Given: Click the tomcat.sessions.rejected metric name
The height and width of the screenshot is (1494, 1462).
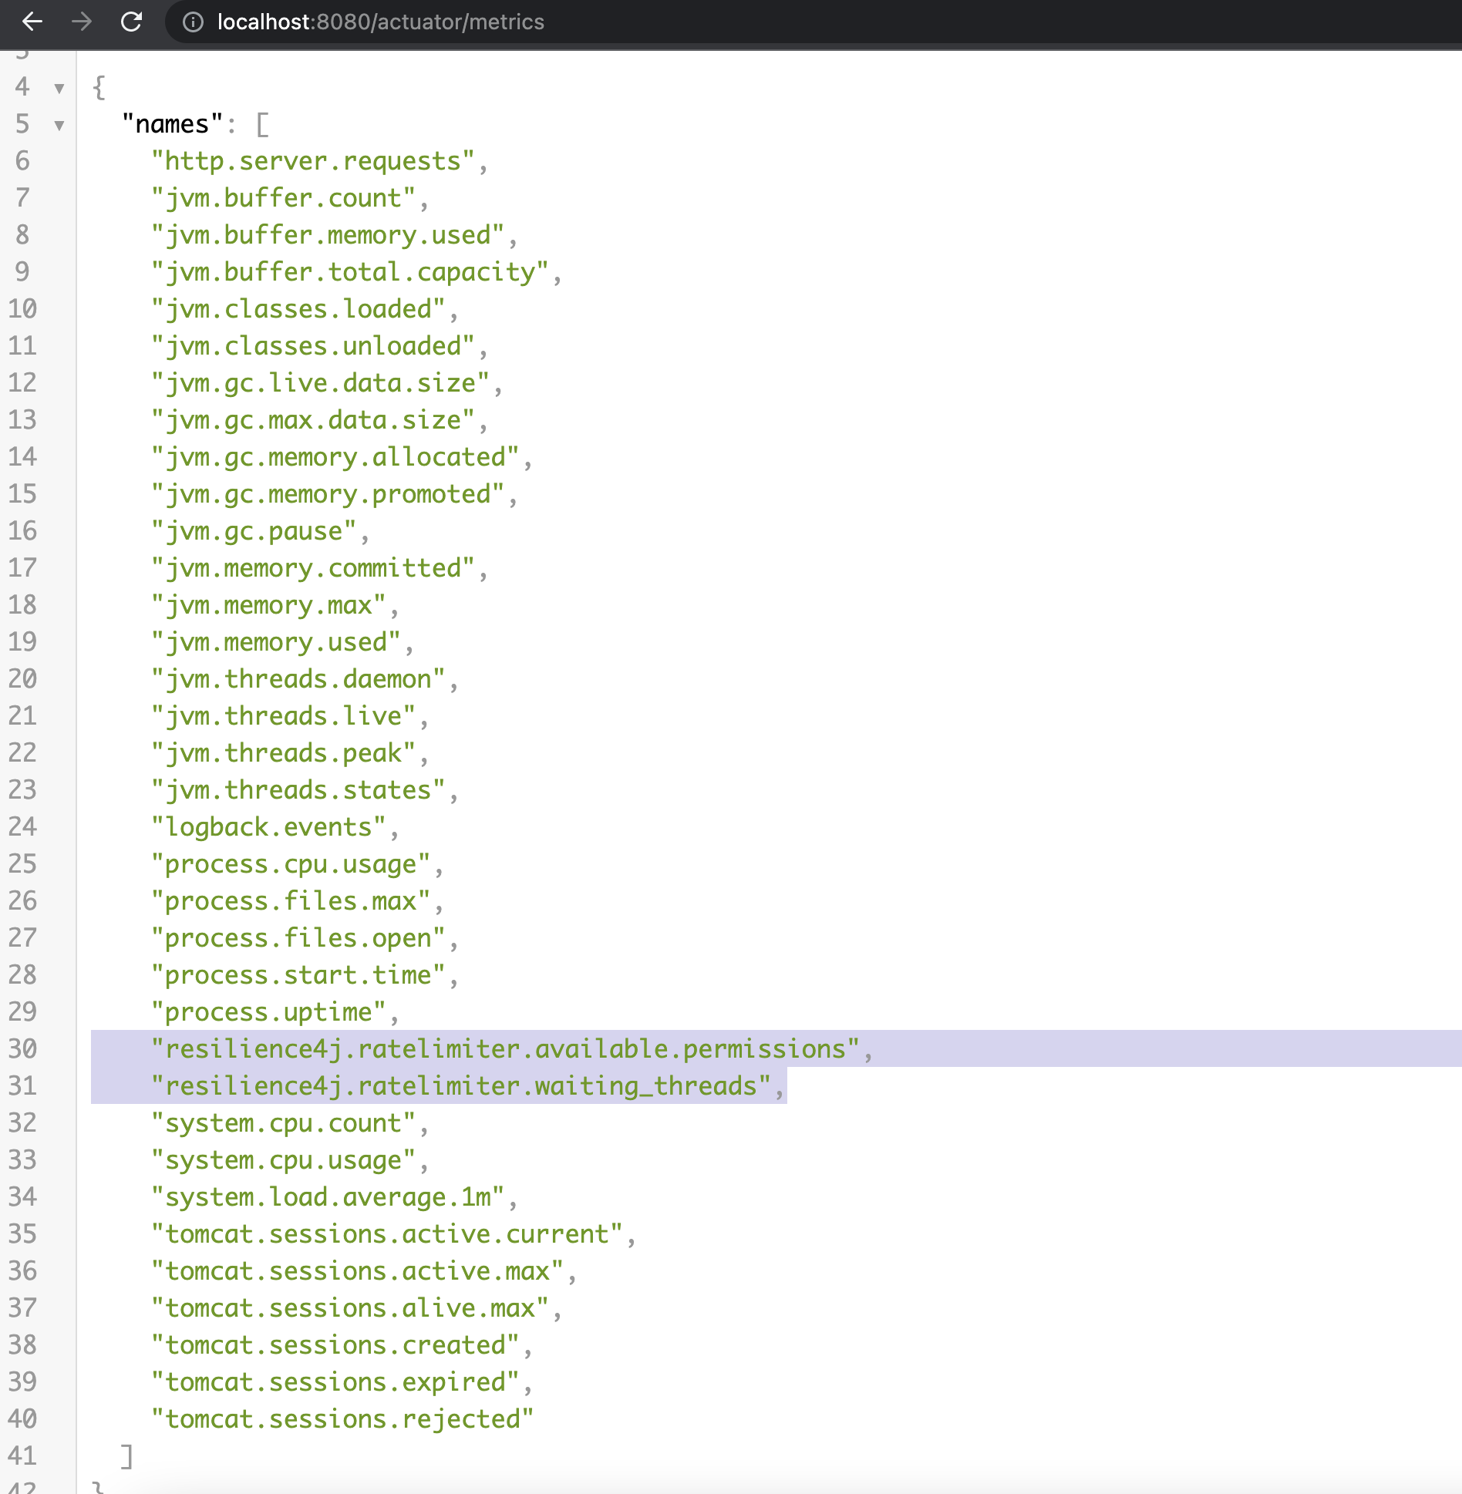Looking at the screenshot, I should pos(341,1418).
